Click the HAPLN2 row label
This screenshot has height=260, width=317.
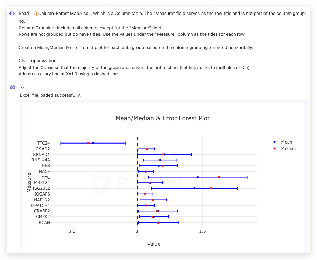tap(42, 200)
